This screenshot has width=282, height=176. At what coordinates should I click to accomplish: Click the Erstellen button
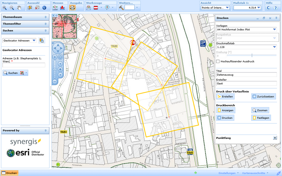(225, 97)
